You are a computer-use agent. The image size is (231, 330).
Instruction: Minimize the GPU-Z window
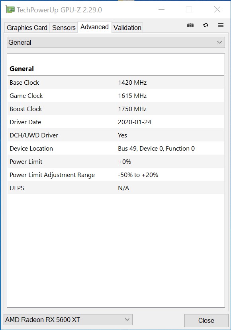pyautogui.click(x=161, y=10)
